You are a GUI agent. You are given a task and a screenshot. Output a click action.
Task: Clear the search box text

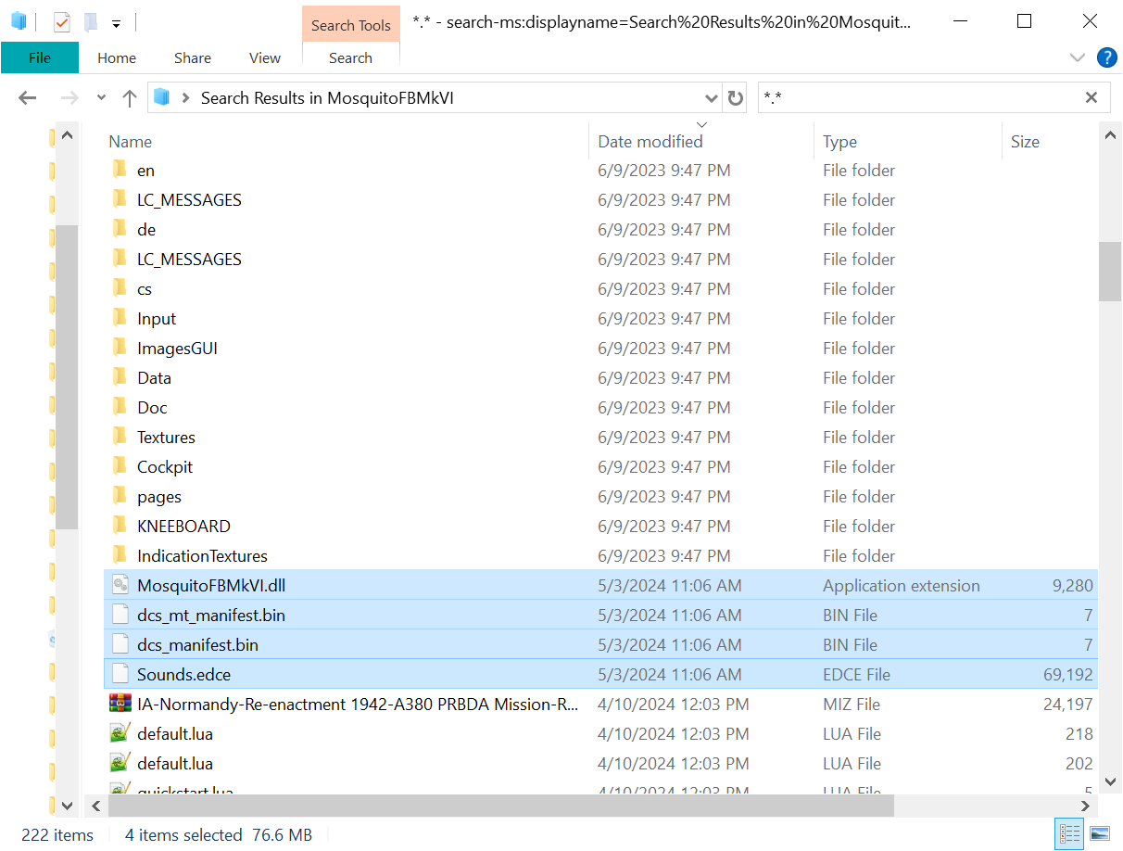click(x=1091, y=97)
